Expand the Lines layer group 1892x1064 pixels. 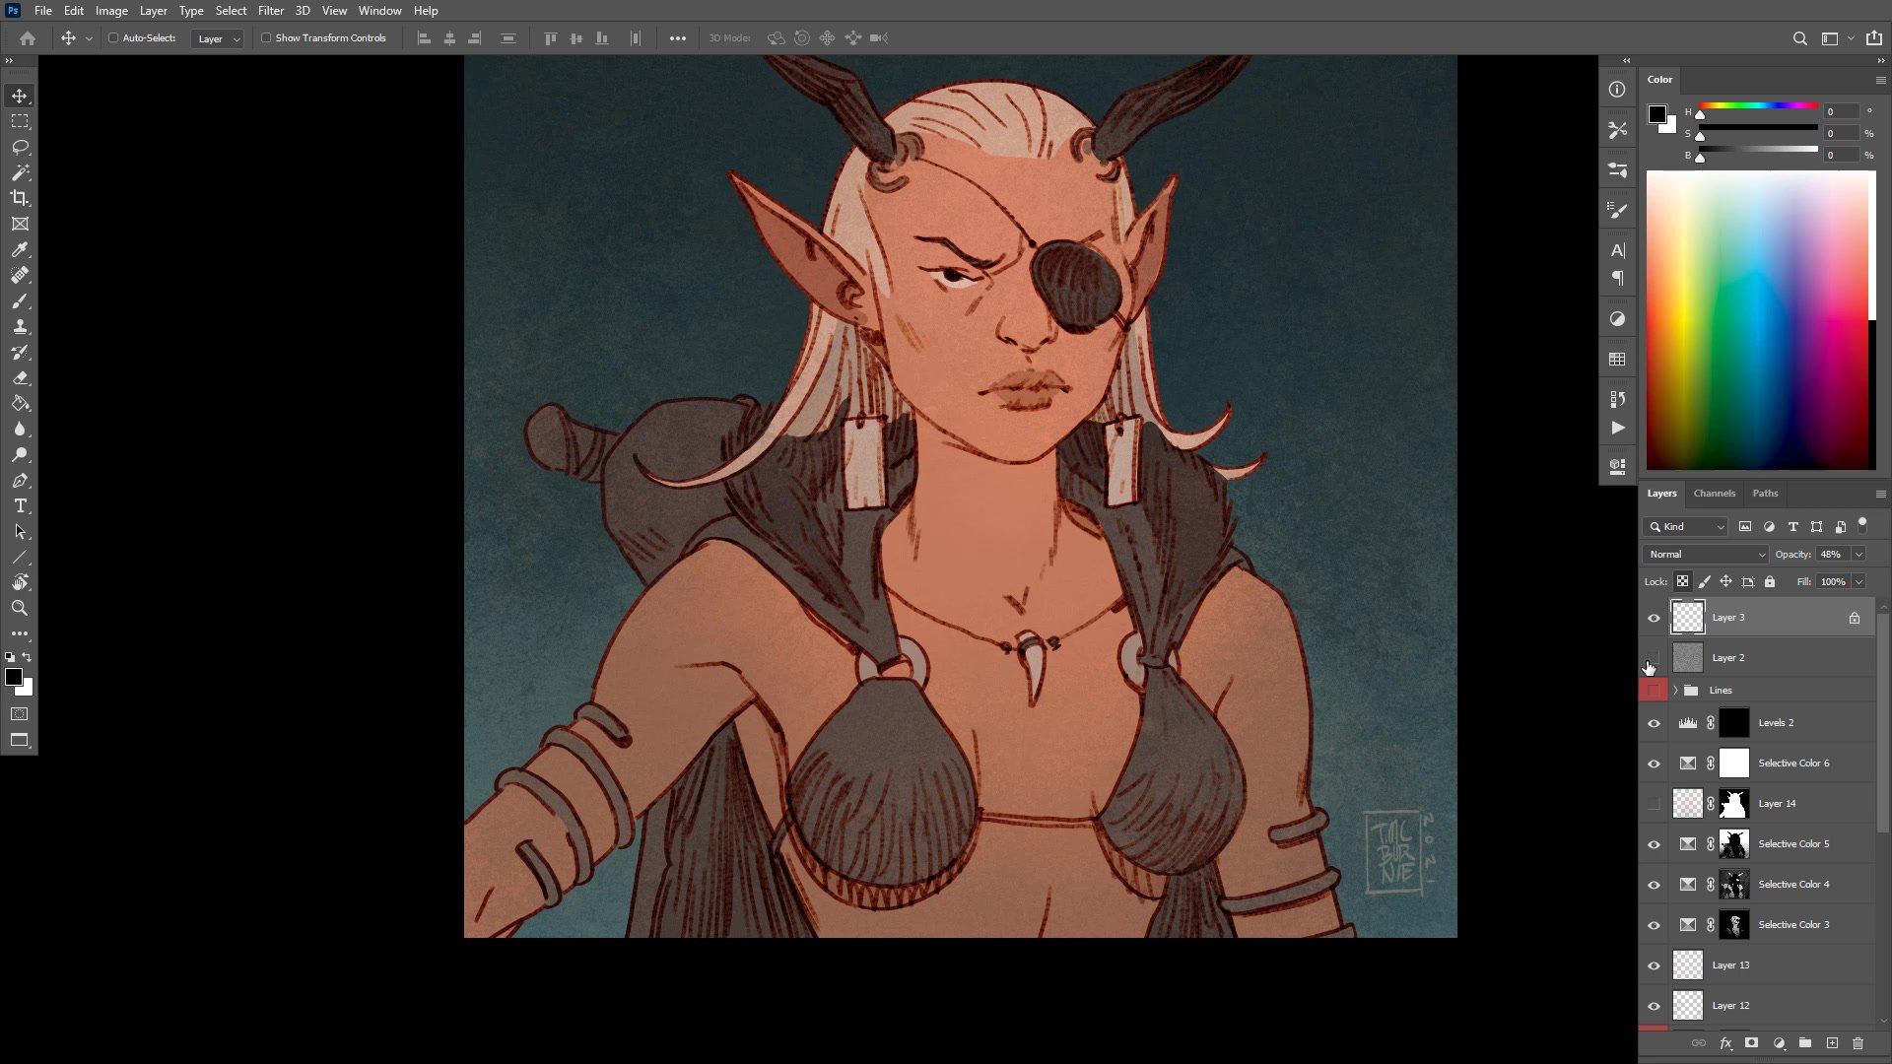(x=1675, y=691)
